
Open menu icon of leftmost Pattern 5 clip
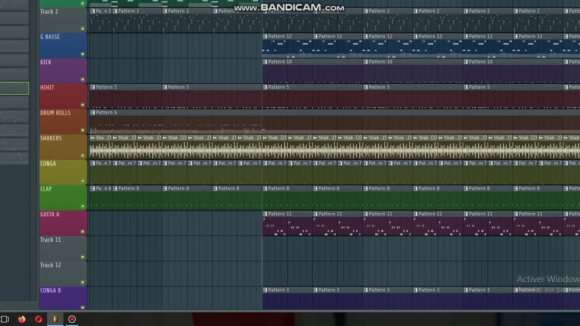(x=92, y=87)
